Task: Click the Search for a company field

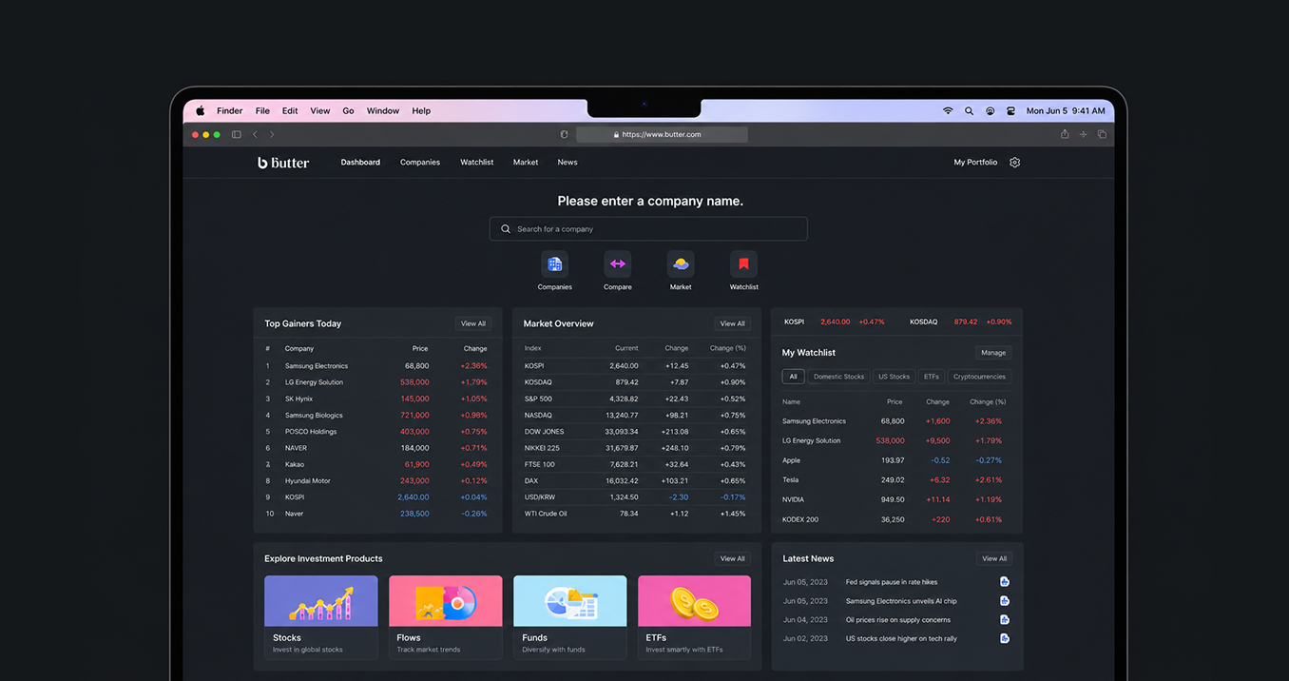Action: [x=648, y=229]
